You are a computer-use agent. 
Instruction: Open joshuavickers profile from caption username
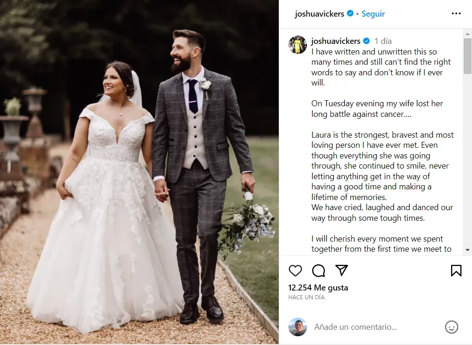[x=336, y=41]
